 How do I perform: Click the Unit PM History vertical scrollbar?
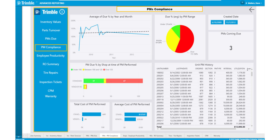(252, 74)
